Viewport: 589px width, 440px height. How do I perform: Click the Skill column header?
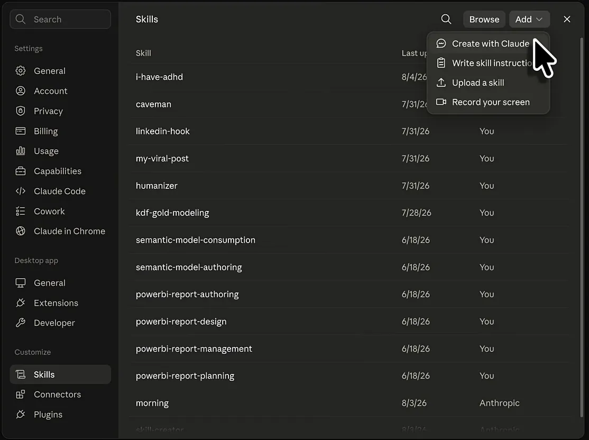(143, 53)
